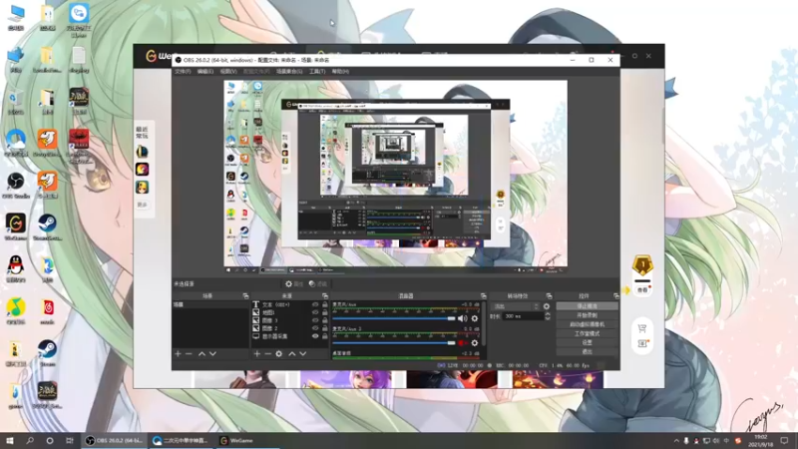Open notification center in taskbar
798x449 pixels.
pos(784,441)
